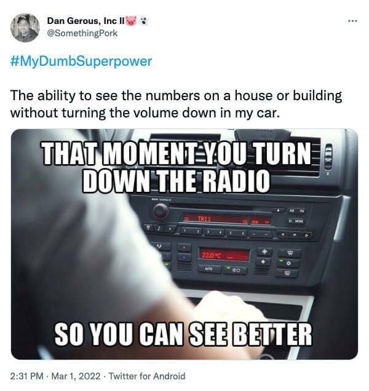Image resolution: width=369 pixels, height=391 pixels.
Task: Click the seek forward arrow on radio
Action: (x=307, y=235)
